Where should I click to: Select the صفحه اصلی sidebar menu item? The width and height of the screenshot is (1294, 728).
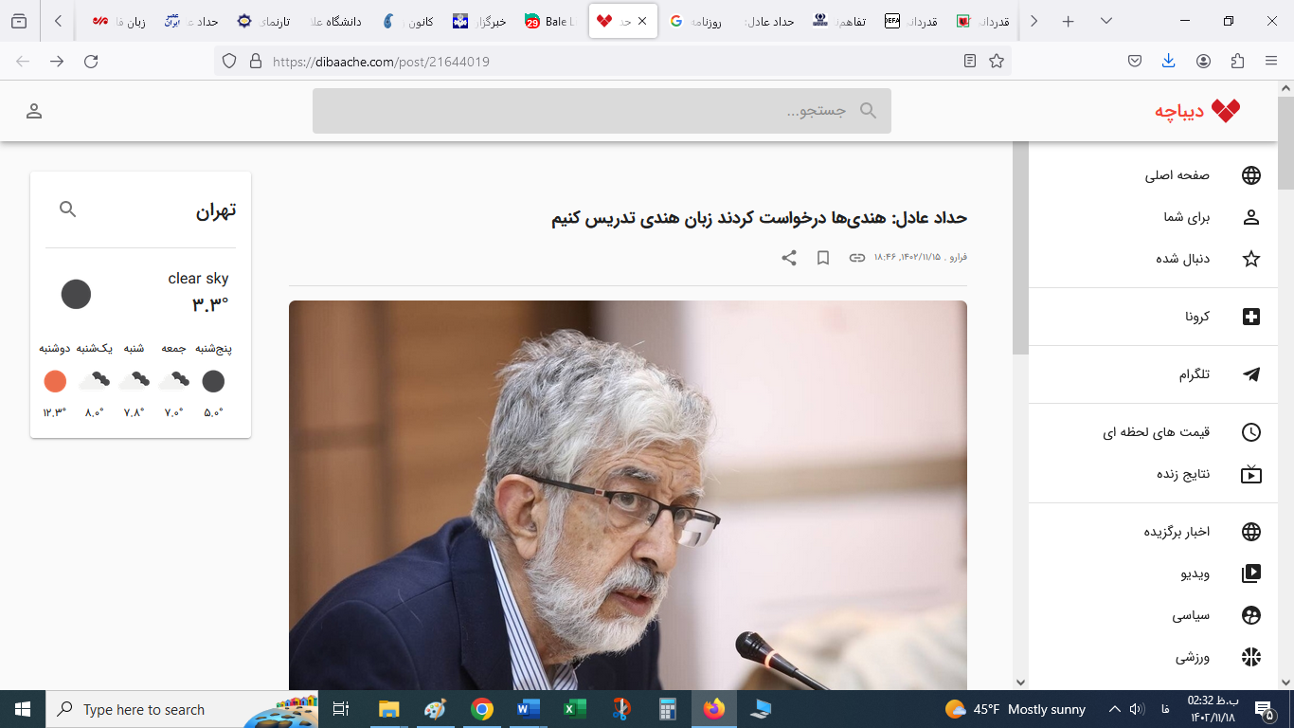1177,175
